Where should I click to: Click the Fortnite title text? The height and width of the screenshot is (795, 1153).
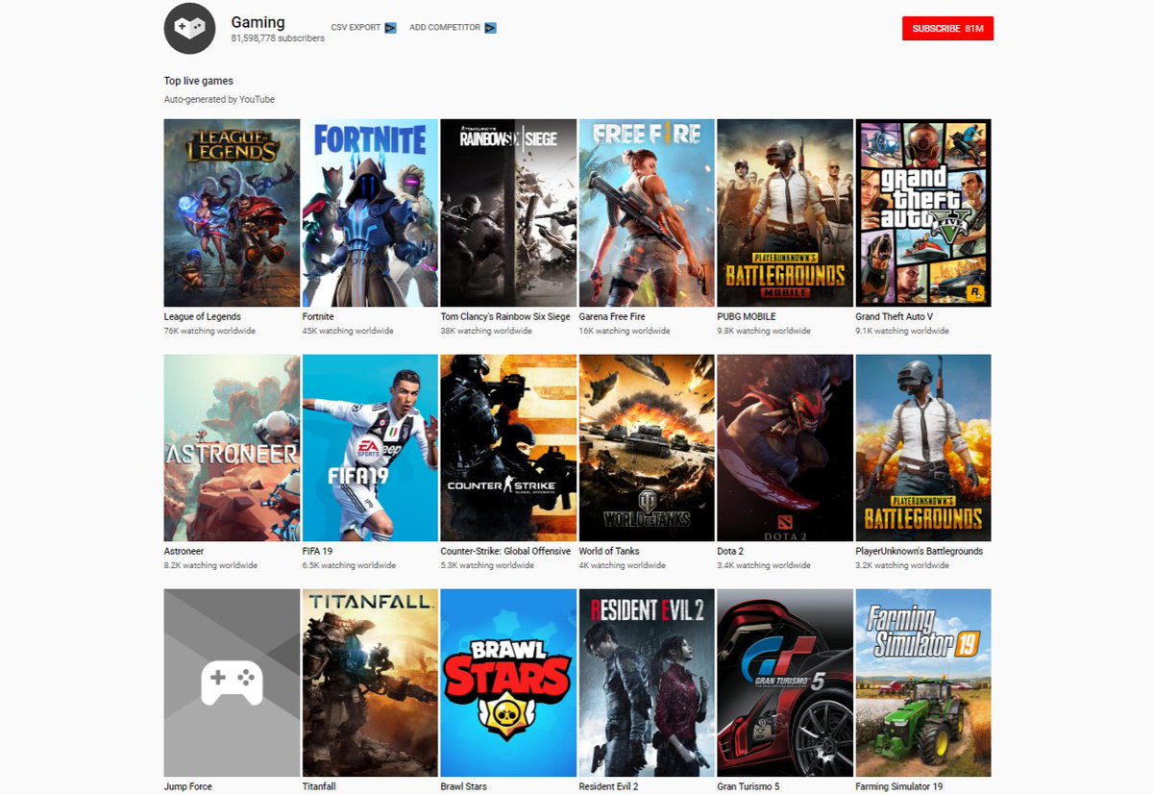click(x=318, y=316)
